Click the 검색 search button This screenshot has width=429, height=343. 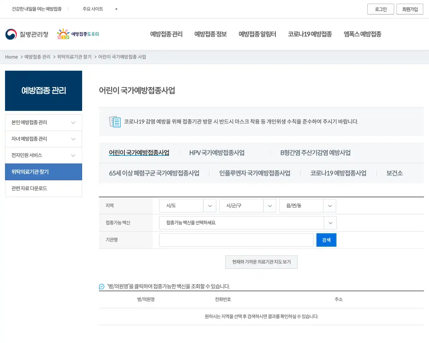[x=326, y=240]
